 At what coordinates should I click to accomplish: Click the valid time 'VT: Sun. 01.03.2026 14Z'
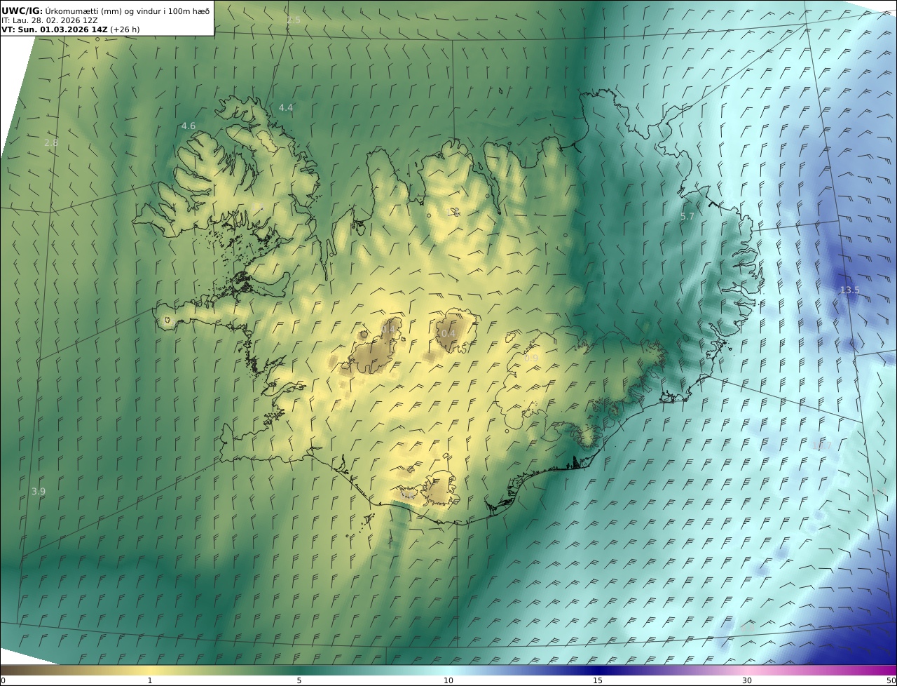[x=54, y=30]
